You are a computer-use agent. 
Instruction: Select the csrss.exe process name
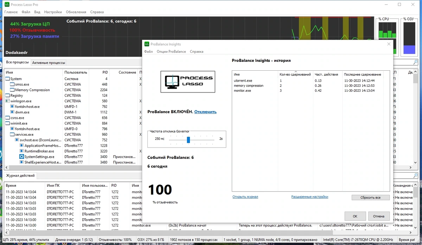coord(17,118)
